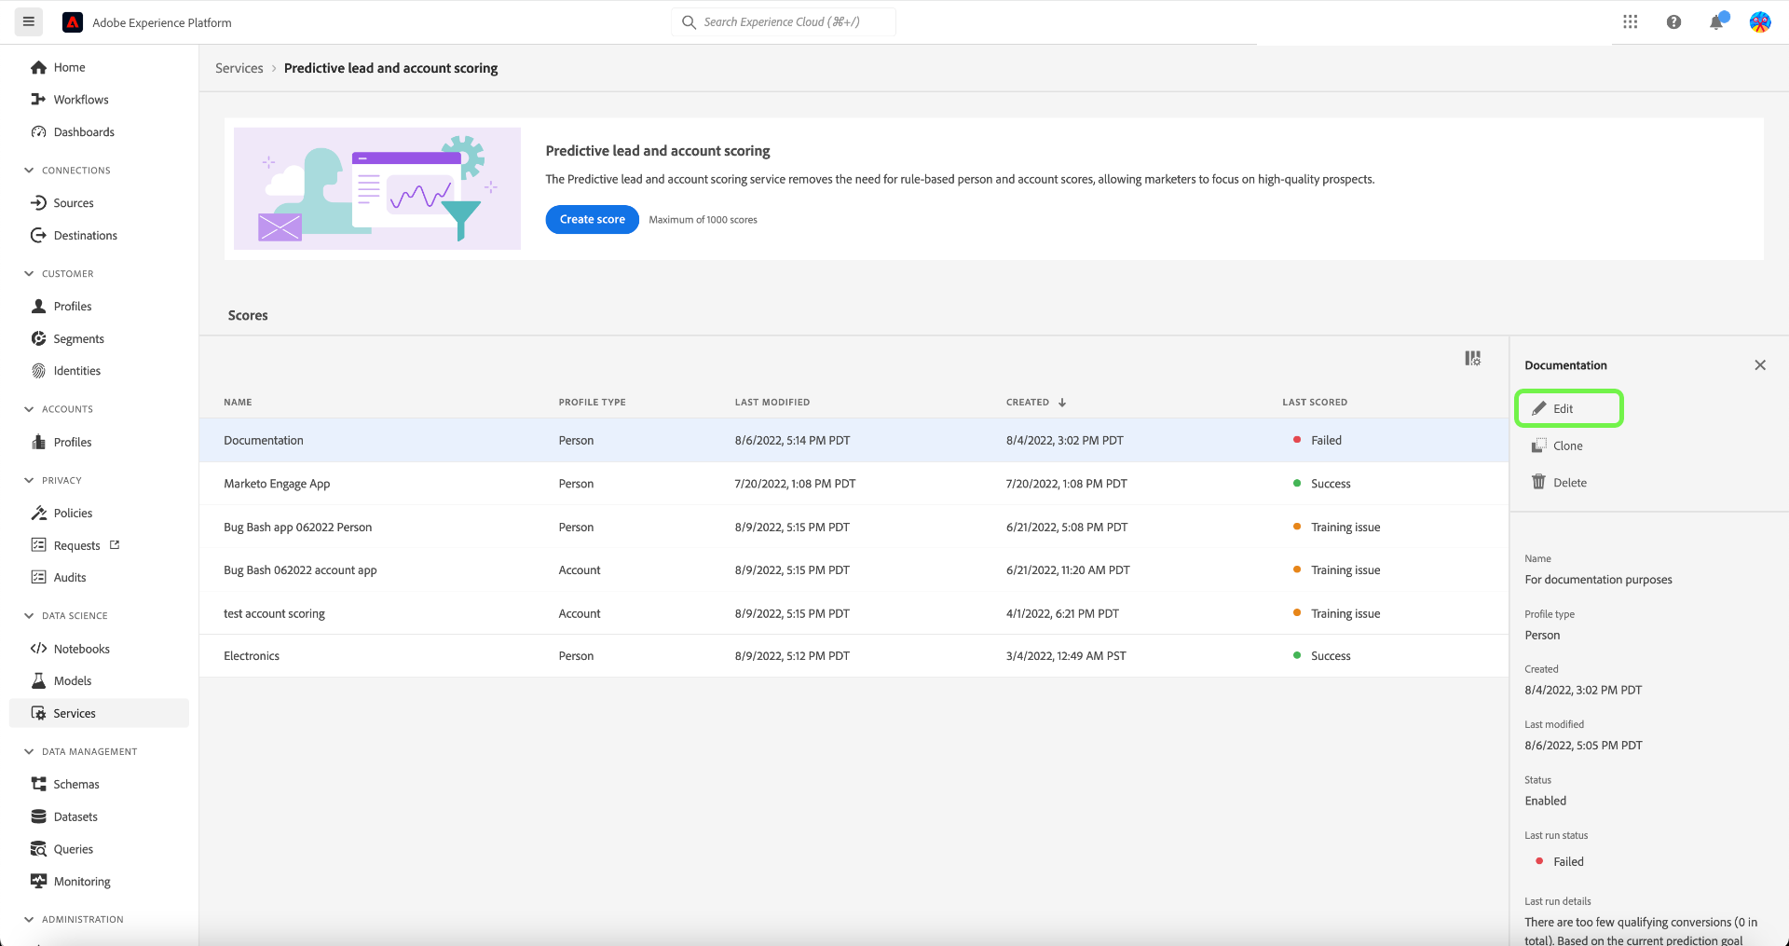Collapse the CUSTOMER section
Screen dimensions: 1789x946
point(29,274)
